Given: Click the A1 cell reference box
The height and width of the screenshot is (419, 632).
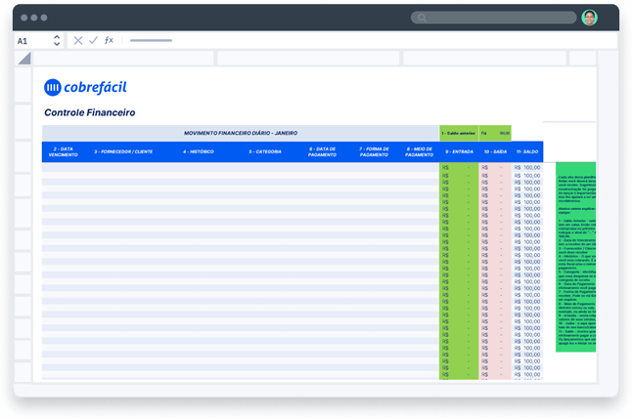Looking at the screenshot, I should (23, 41).
